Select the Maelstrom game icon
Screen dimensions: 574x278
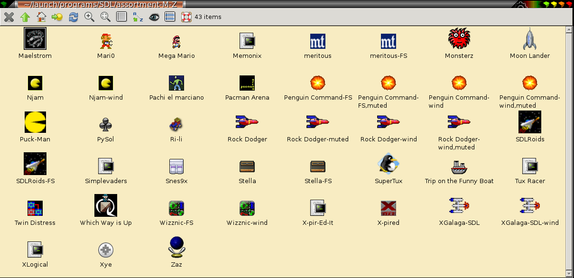click(x=35, y=38)
